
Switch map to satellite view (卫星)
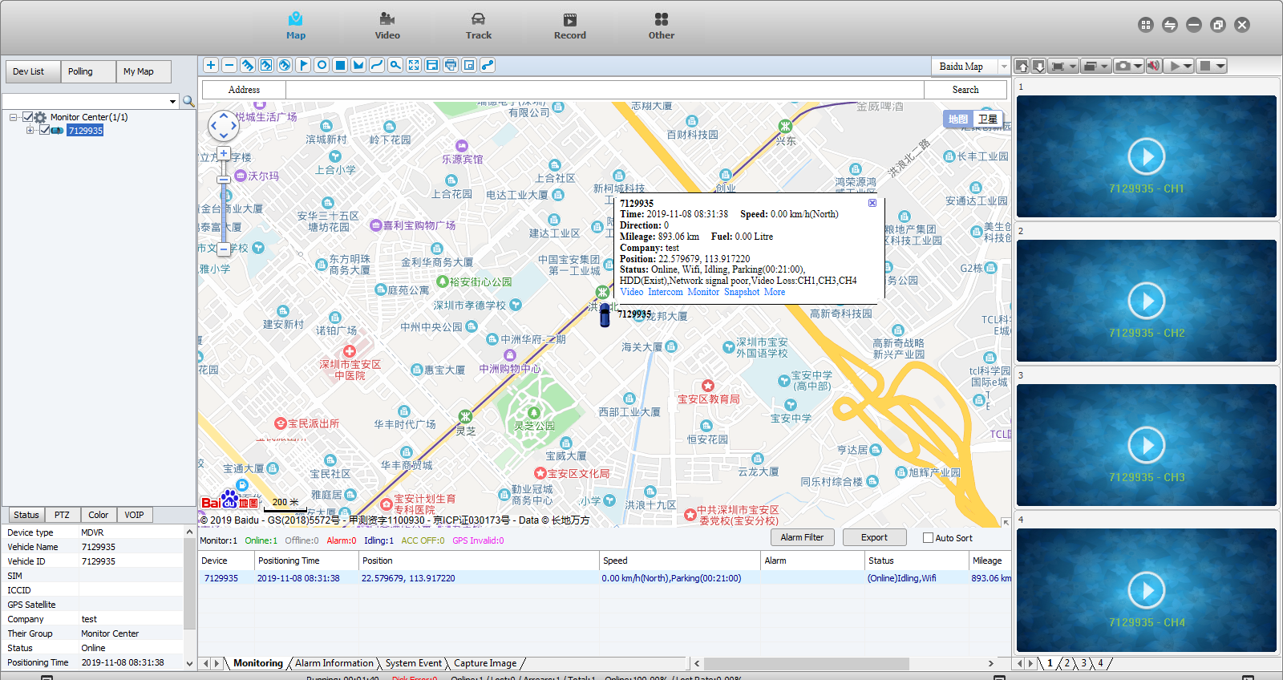[x=988, y=119]
